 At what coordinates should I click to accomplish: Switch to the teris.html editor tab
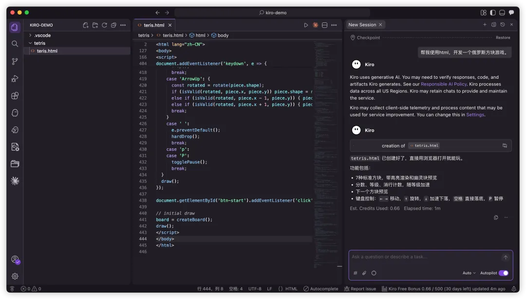coord(154,25)
